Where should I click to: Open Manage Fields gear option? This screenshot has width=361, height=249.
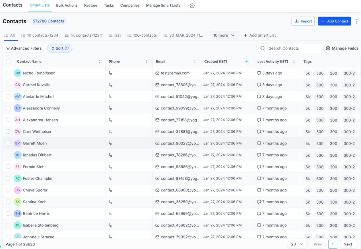pos(342,48)
